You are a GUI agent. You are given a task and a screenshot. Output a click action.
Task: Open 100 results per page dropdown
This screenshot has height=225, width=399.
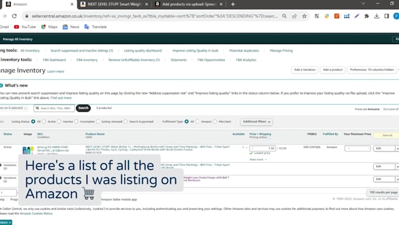(x=383, y=192)
